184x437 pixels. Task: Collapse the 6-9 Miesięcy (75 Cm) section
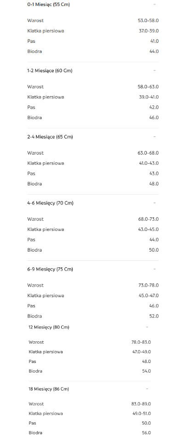pos(155,269)
